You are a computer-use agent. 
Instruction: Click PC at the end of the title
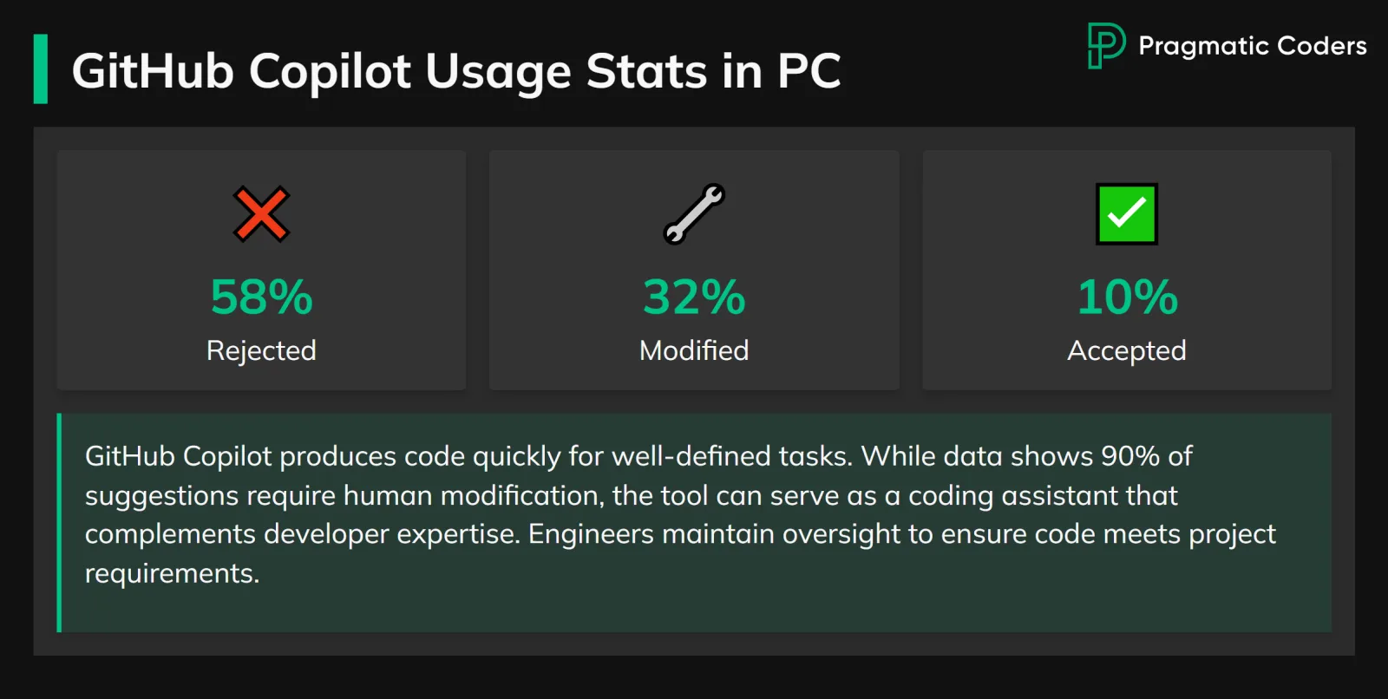click(x=809, y=71)
